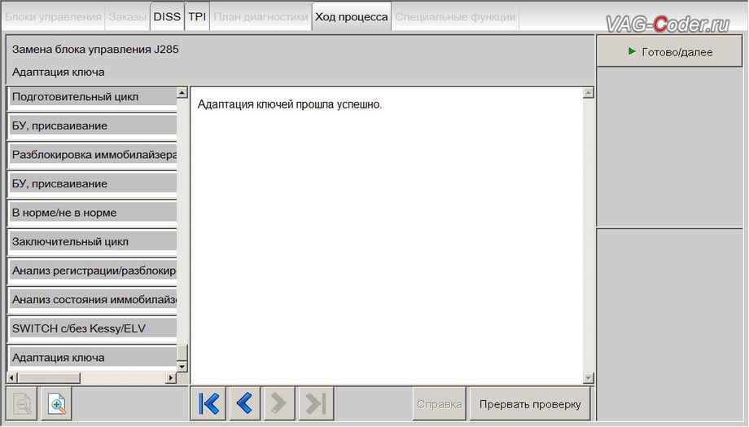The width and height of the screenshot is (749, 427).
Task: Click step list horizontal scrollbar left arrow
Action: point(12,378)
